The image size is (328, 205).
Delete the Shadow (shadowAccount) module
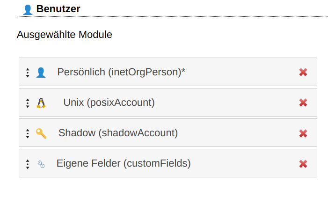pos(303,133)
